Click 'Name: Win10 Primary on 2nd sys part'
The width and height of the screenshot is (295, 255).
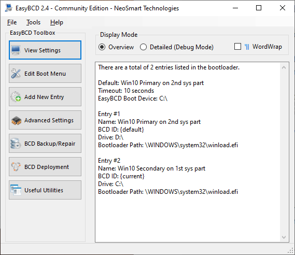pos(149,122)
